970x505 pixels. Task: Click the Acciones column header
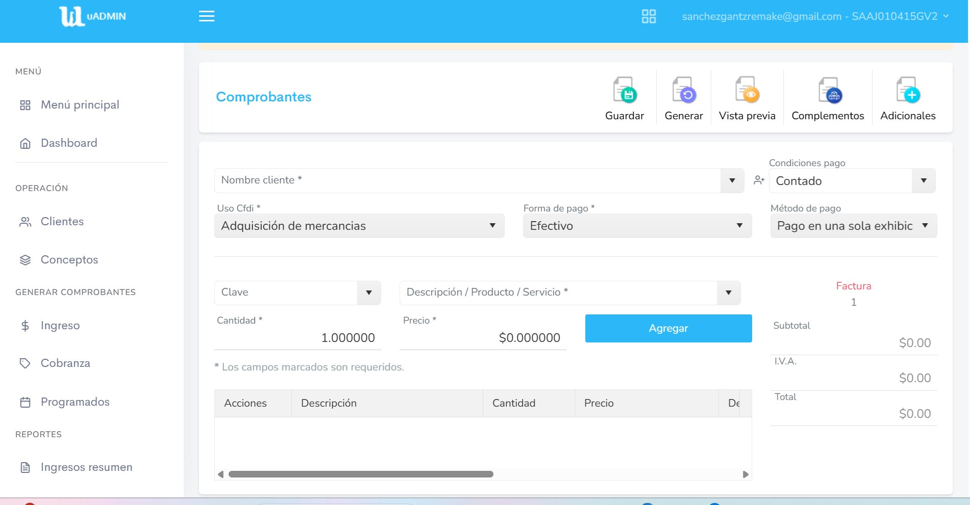tap(253, 404)
